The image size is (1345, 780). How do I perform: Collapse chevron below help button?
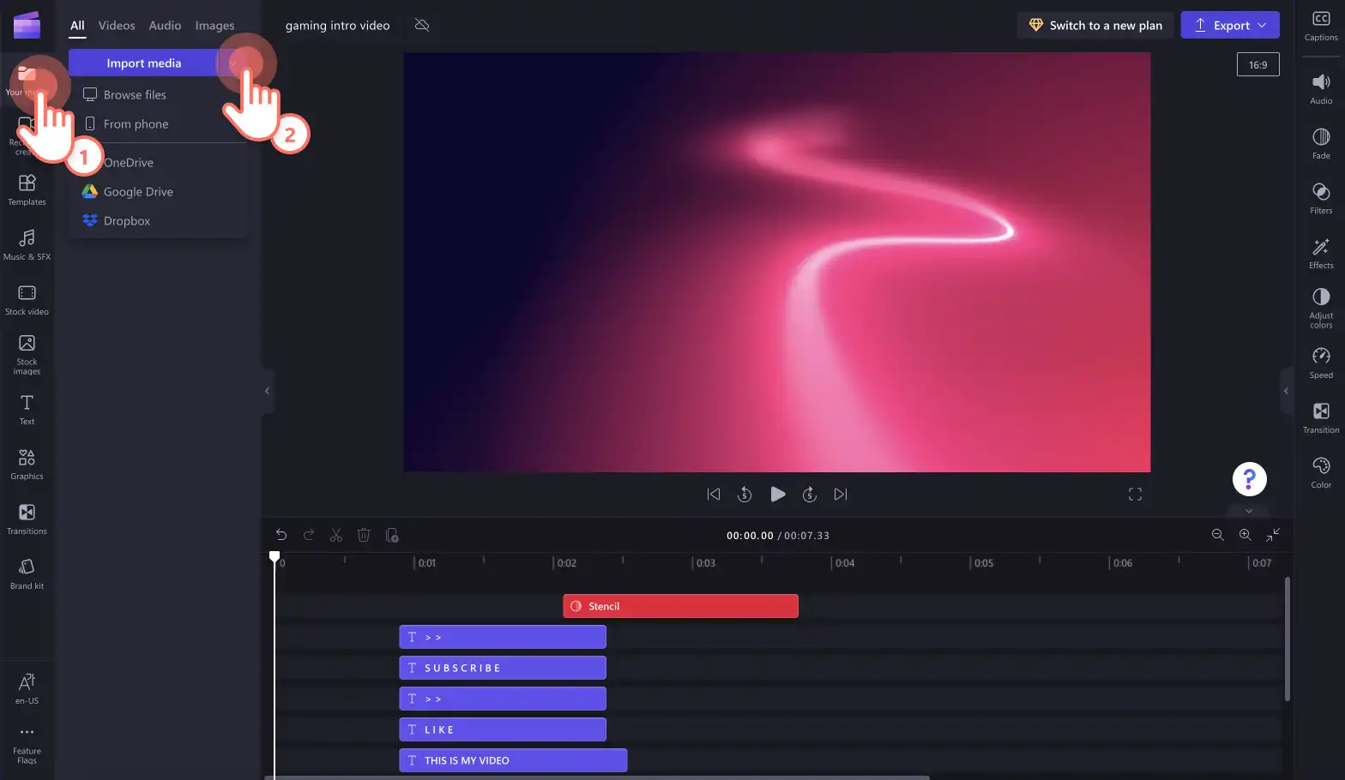pos(1249,511)
